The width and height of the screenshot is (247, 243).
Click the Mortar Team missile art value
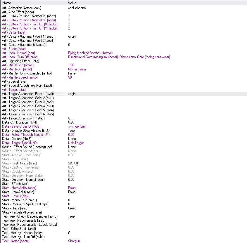(77, 69)
